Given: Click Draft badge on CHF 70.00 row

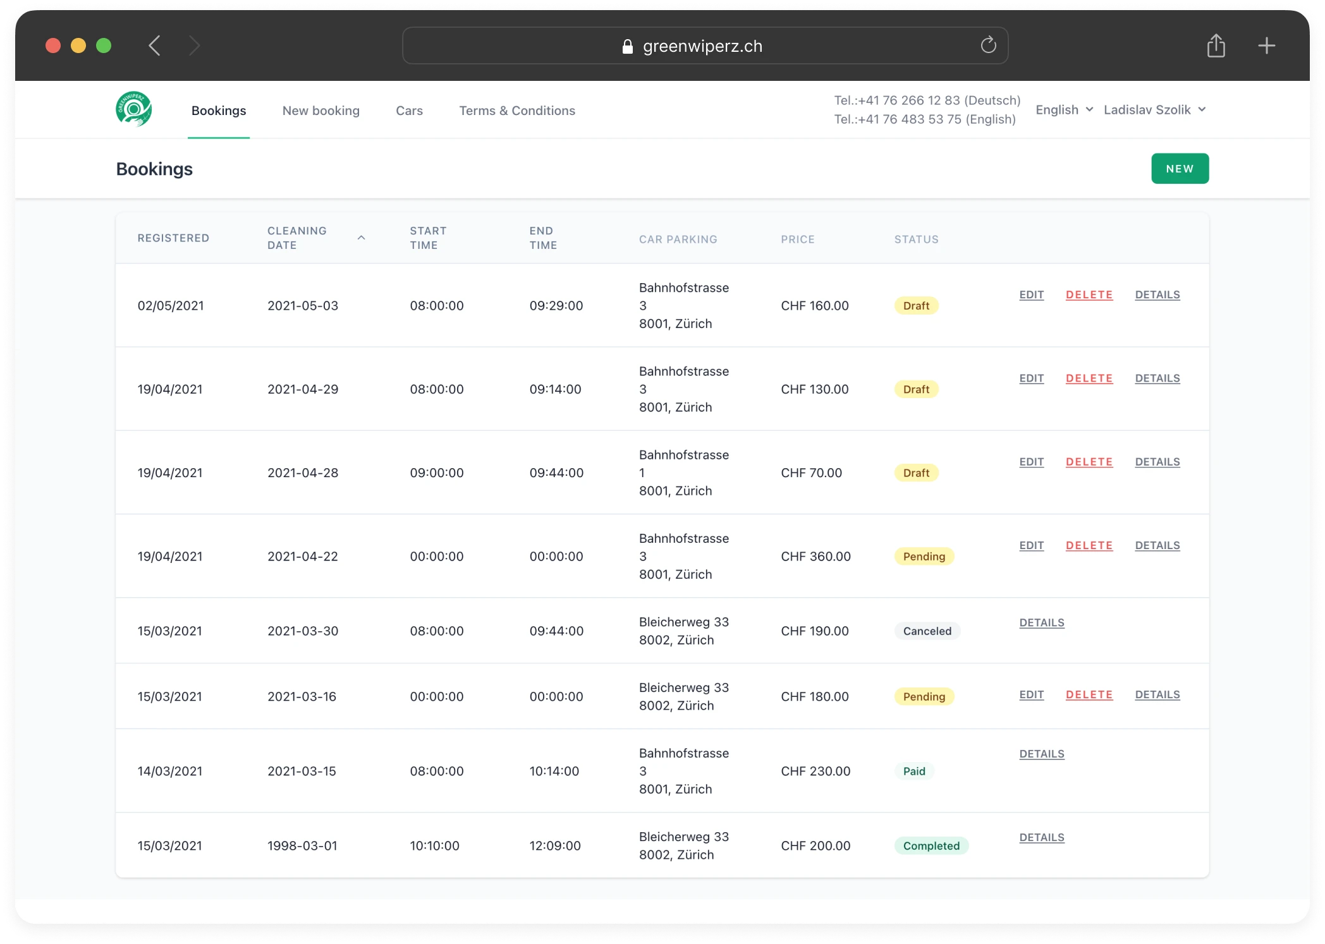Looking at the screenshot, I should click(916, 473).
